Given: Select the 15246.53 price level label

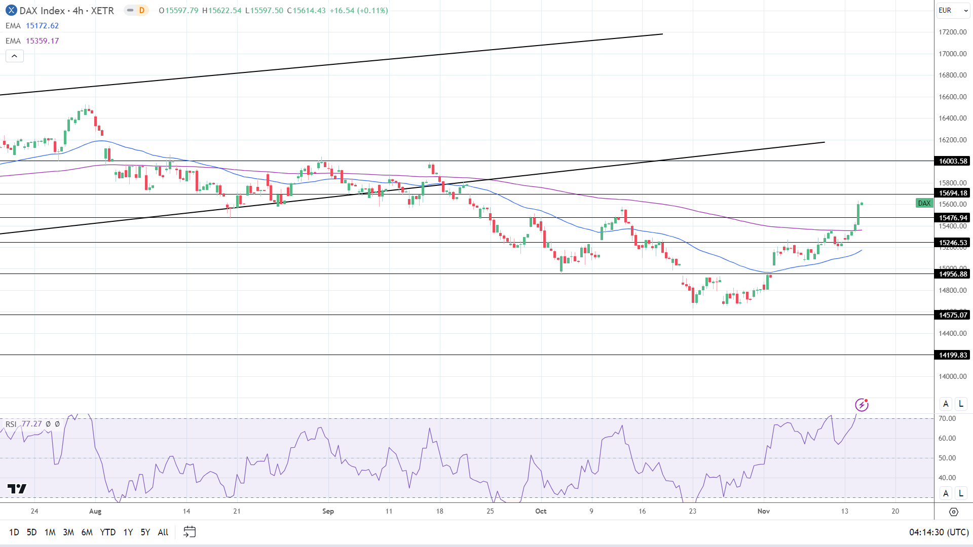Looking at the screenshot, I should [952, 243].
